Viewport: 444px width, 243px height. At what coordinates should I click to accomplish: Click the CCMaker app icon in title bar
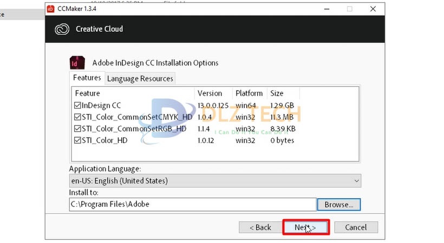point(51,9)
